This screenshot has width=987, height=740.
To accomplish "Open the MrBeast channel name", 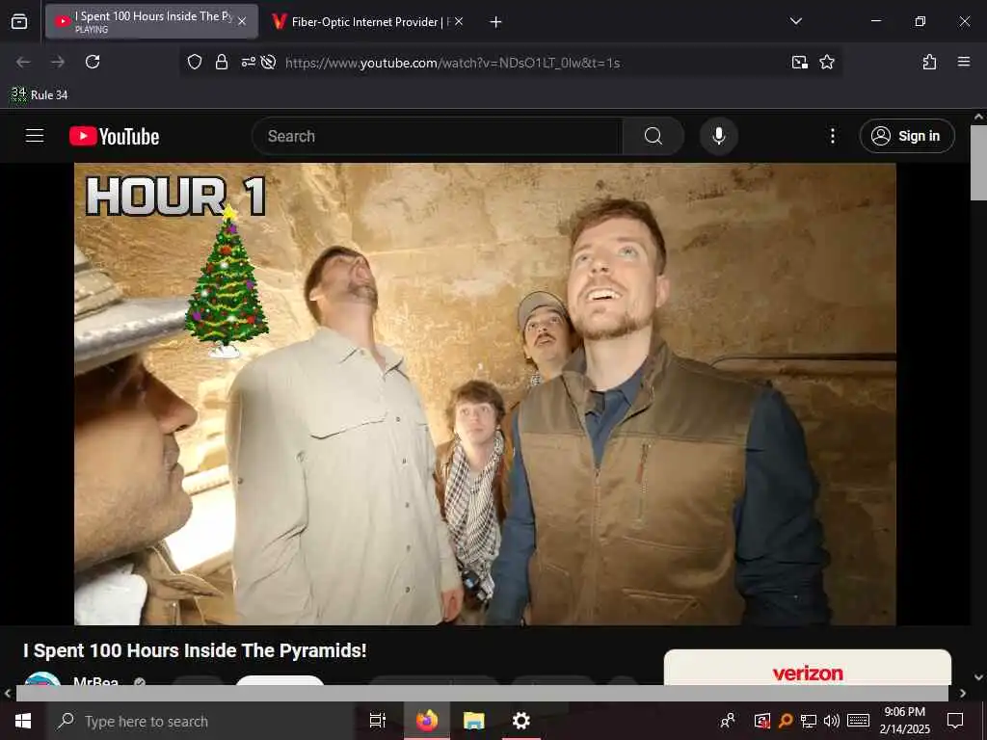I will 95,681.
